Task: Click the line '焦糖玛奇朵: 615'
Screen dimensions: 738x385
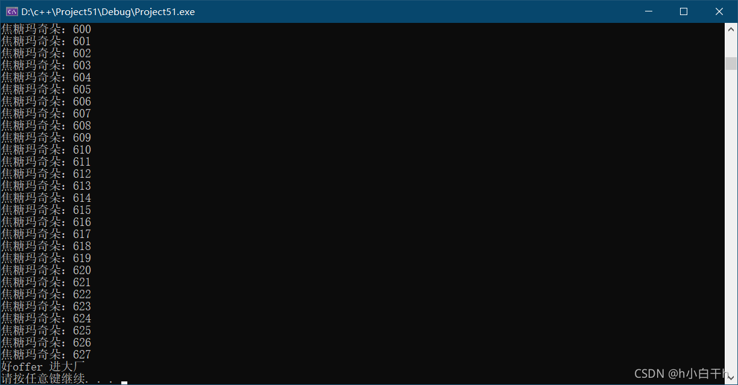Action: (46, 210)
